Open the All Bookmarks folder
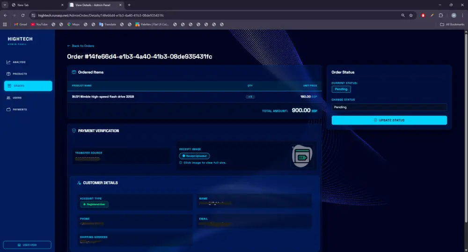Screen dimensions: 468x252 [x=452, y=24]
